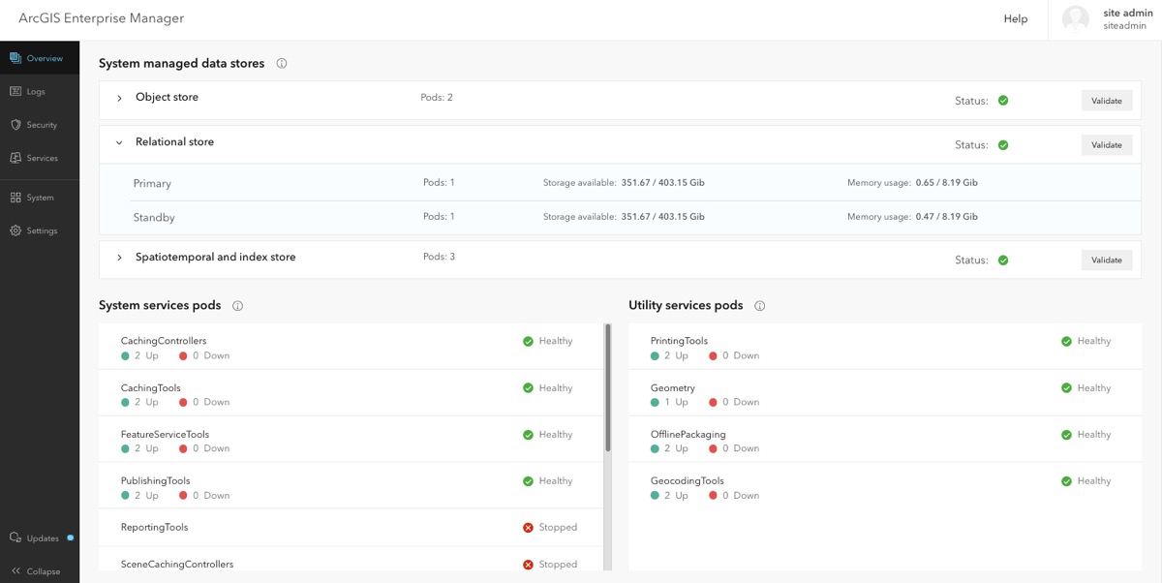The height and width of the screenshot is (583, 1162).
Task: Expand Spatiotemporal and index store row
Action: pos(119,258)
